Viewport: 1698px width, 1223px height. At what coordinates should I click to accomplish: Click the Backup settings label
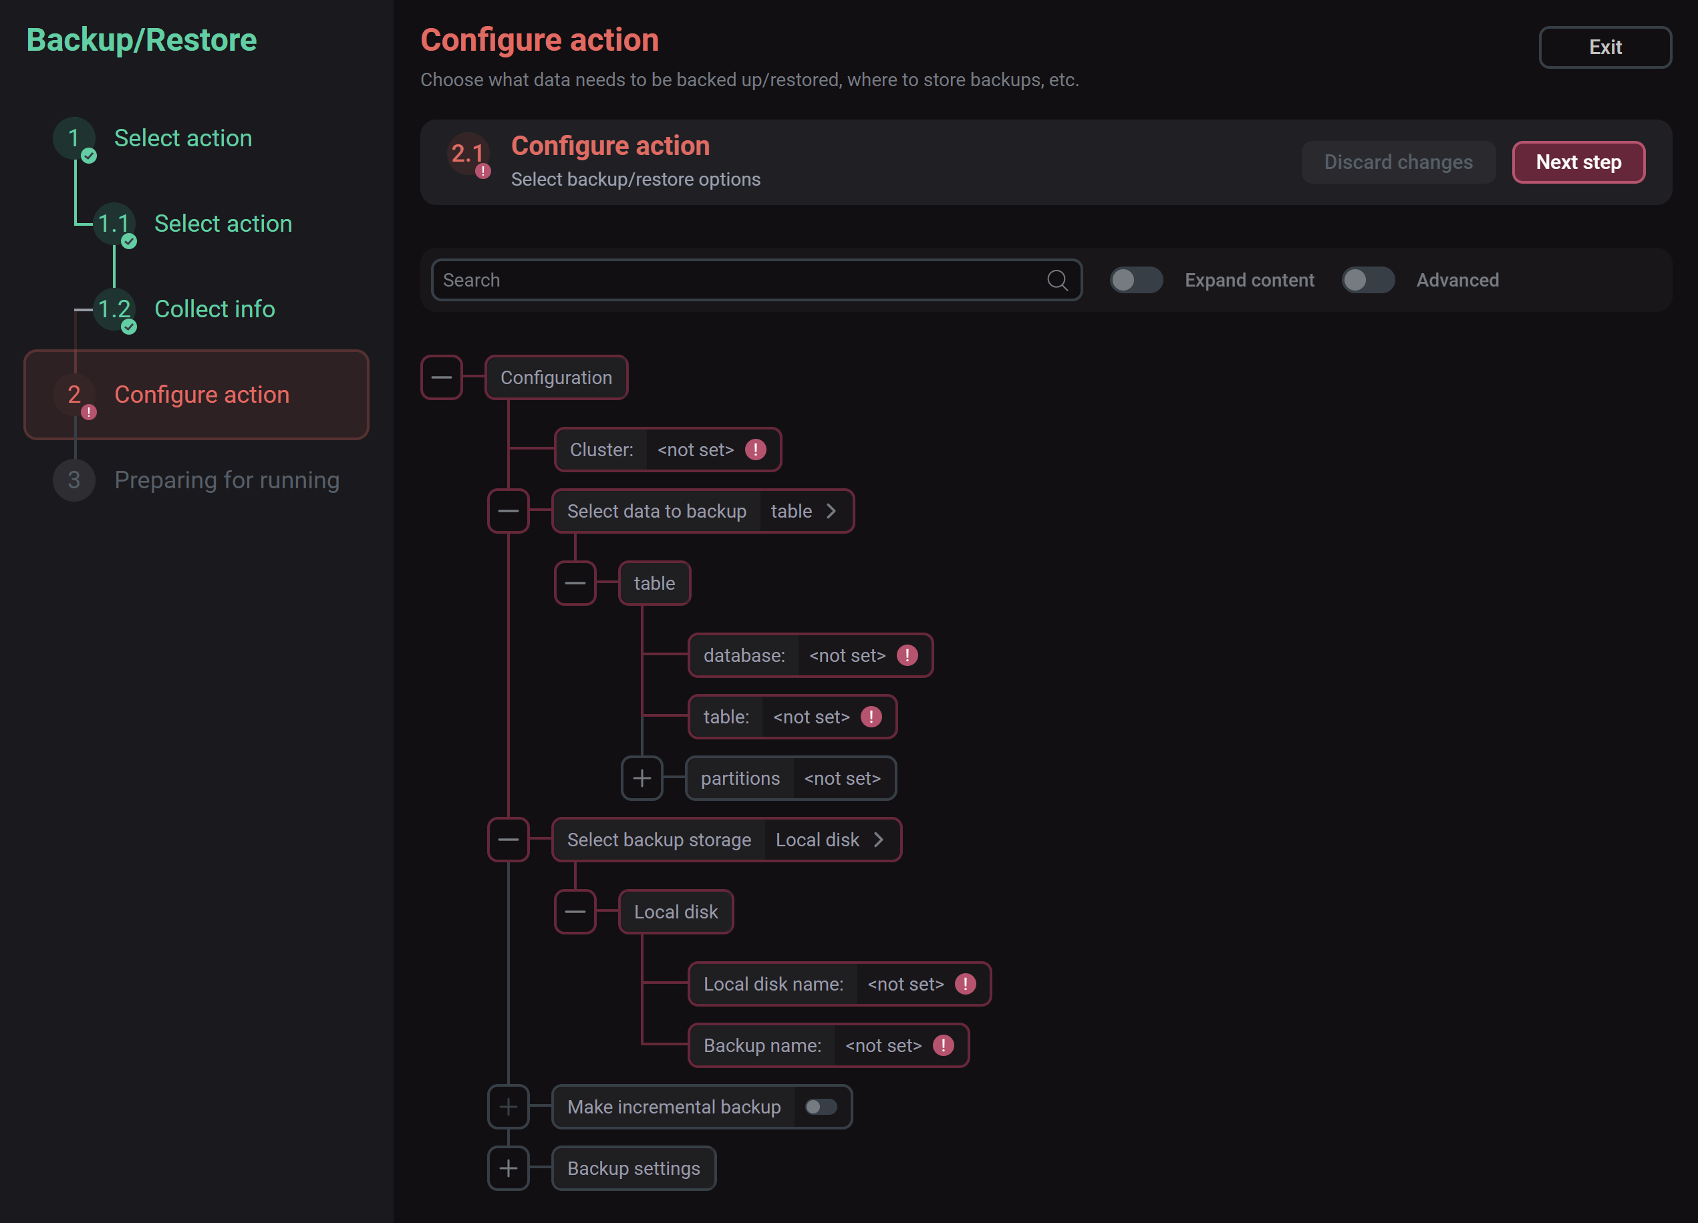point(633,1168)
